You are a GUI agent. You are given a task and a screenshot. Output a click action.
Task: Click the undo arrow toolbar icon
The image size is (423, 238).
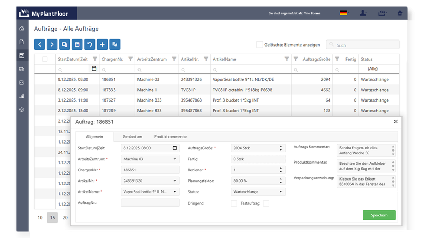pos(90,44)
